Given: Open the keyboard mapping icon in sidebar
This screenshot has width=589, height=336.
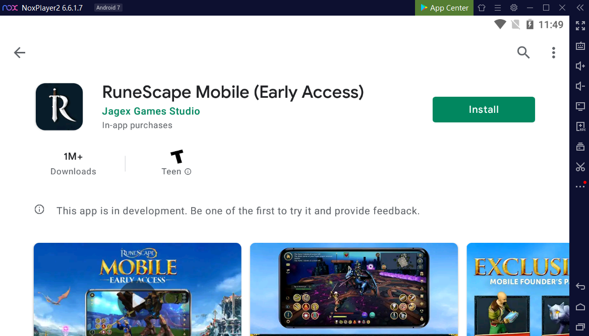Looking at the screenshot, I should [x=580, y=46].
